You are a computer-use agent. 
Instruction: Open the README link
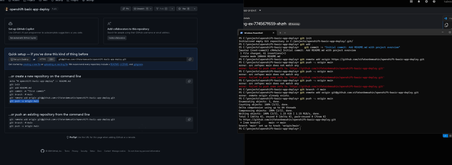[x=114, y=64]
